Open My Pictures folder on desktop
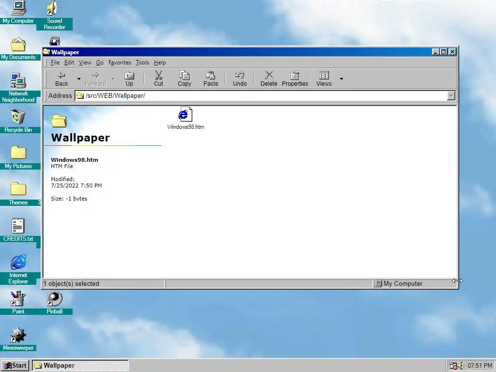This screenshot has width=496, height=372. pos(18,157)
